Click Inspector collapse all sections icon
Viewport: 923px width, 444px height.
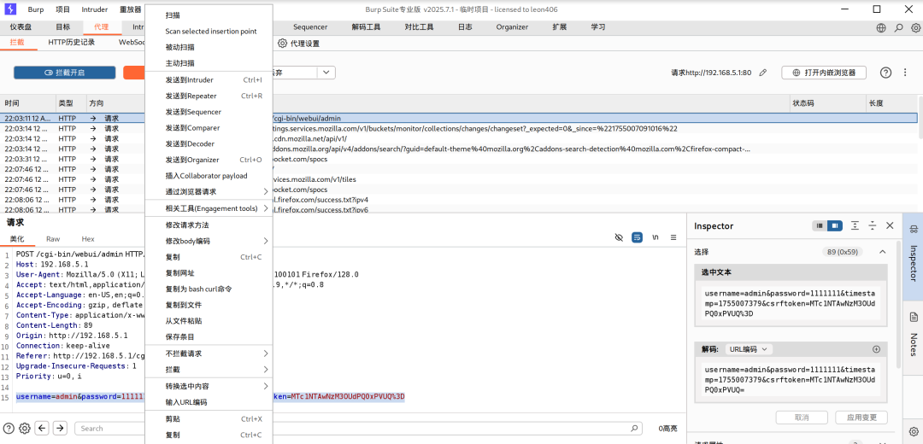point(873,225)
